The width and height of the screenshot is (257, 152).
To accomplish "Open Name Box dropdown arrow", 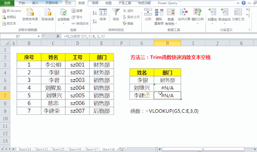I will tap(39, 36).
